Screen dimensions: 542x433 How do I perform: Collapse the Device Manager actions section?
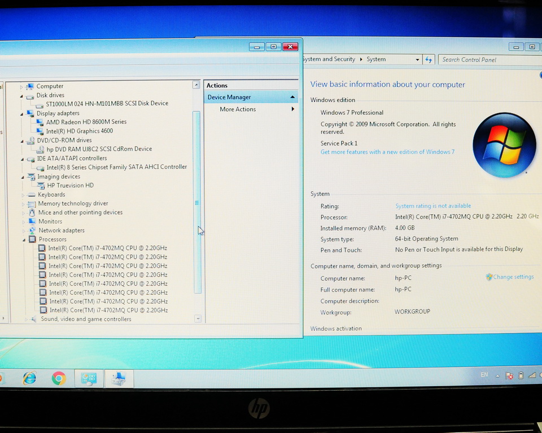tap(292, 98)
